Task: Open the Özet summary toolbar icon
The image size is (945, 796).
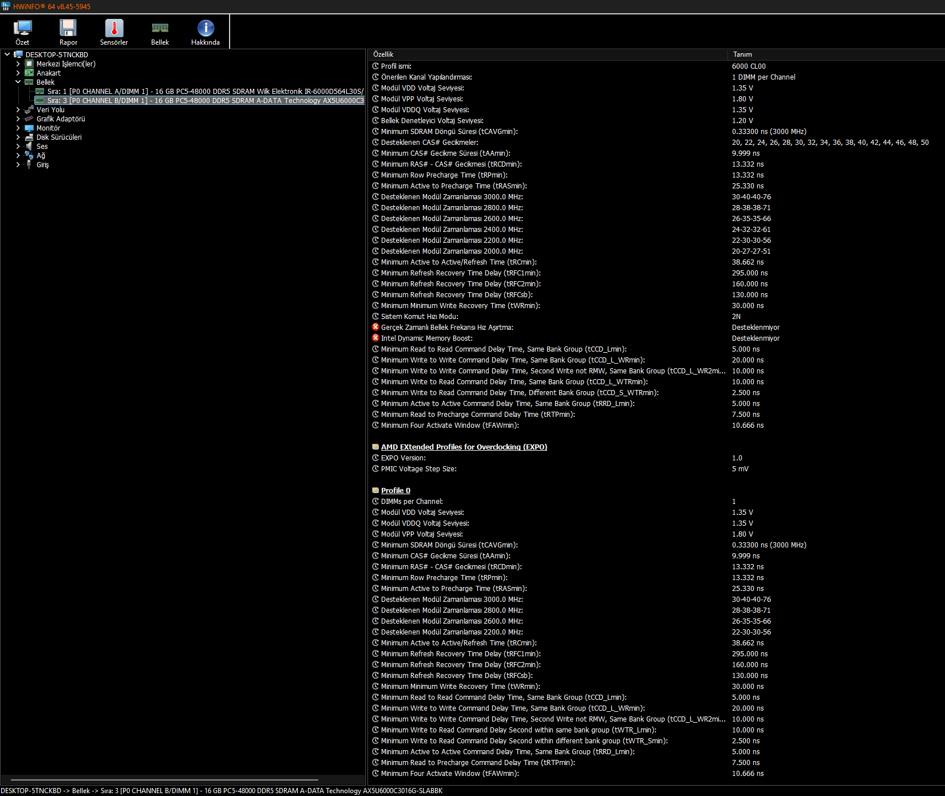Action: tap(23, 29)
